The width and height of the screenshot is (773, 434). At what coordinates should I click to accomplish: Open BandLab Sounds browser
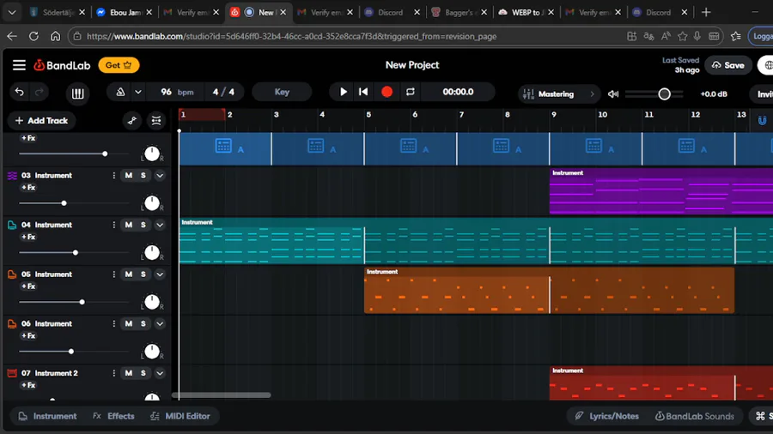(695, 416)
